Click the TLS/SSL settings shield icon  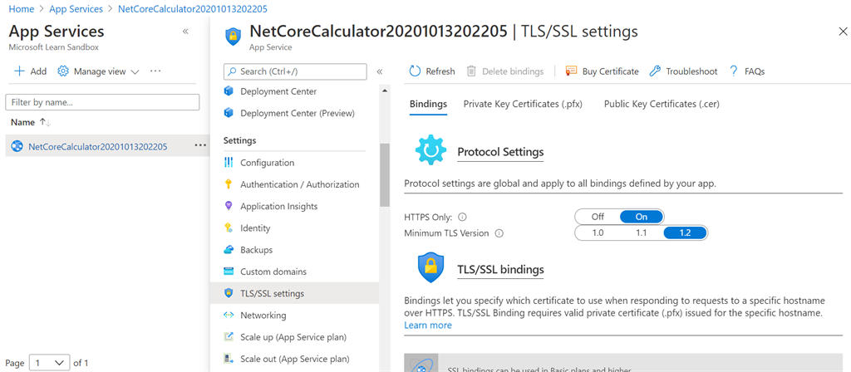pyautogui.click(x=229, y=293)
